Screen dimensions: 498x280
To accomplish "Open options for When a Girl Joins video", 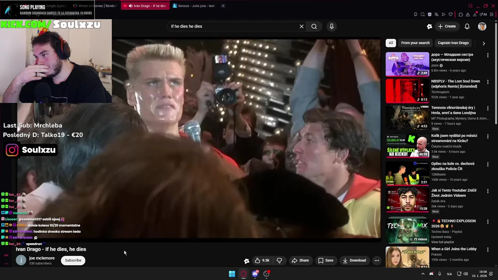I will coord(487,249).
